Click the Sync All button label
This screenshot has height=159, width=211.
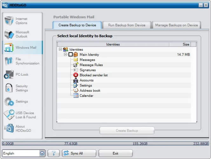pos(77,153)
